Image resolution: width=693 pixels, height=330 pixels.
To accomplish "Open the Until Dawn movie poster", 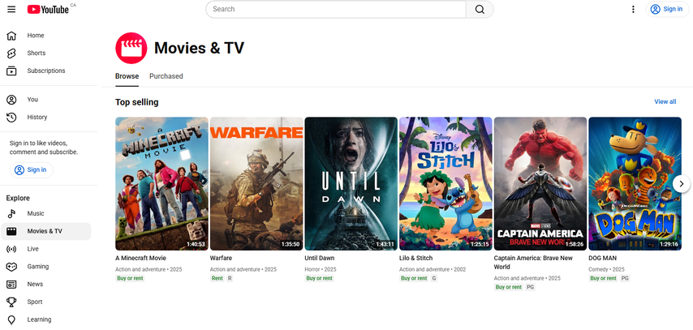I will coord(351,183).
